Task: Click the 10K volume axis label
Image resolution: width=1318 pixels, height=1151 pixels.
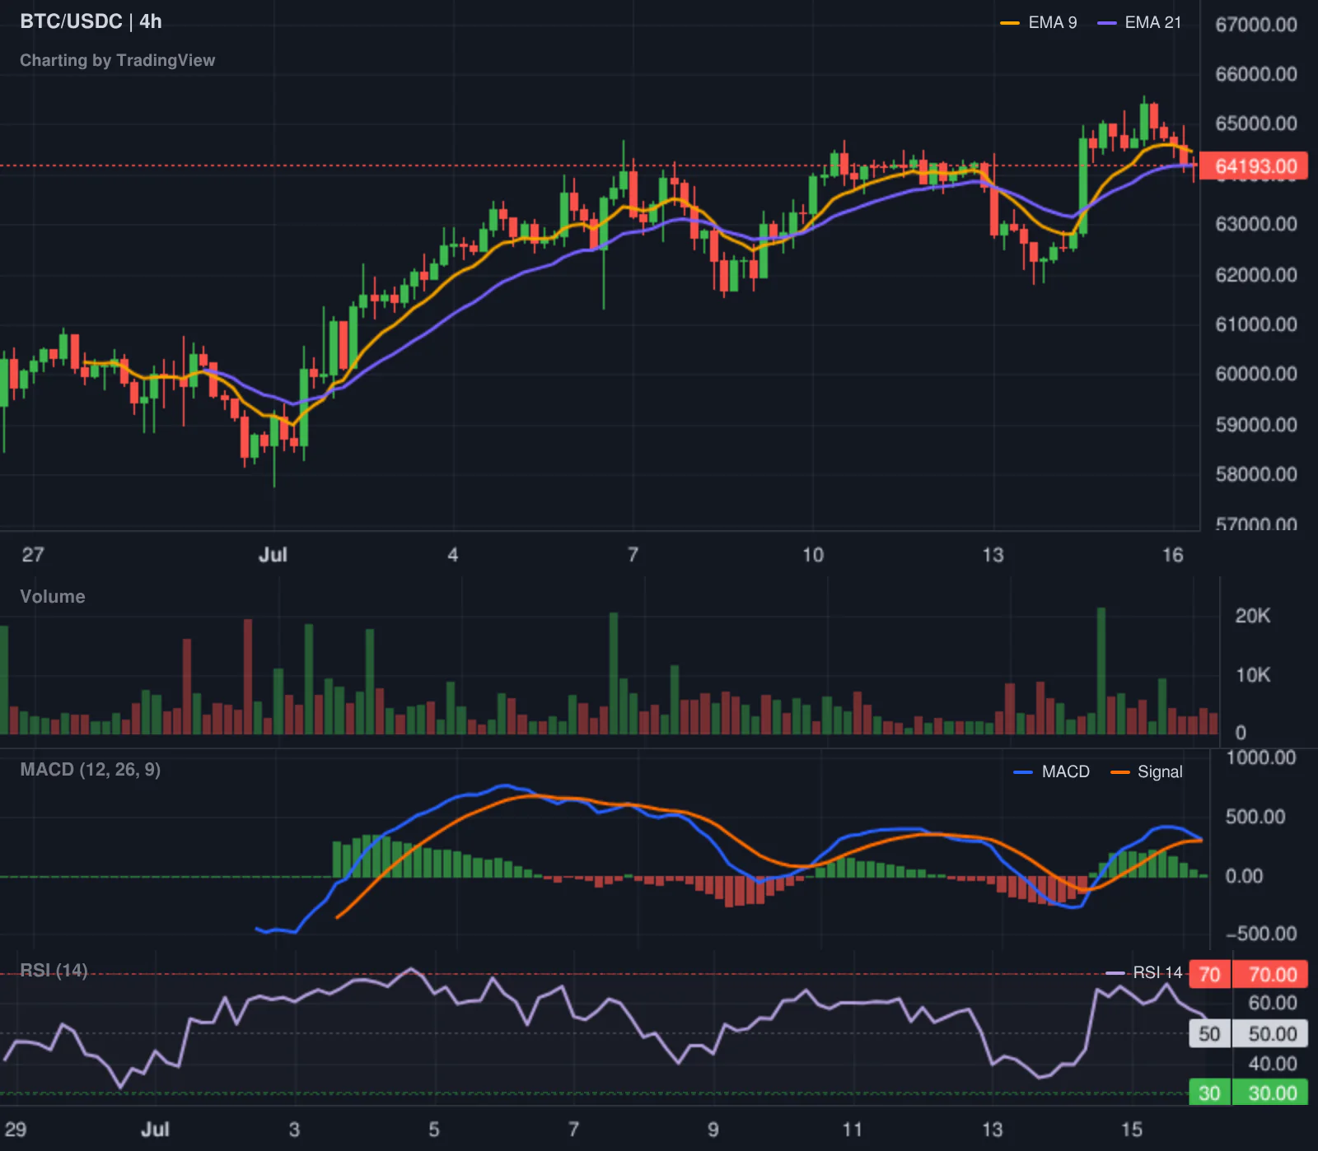Action: (1253, 675)
